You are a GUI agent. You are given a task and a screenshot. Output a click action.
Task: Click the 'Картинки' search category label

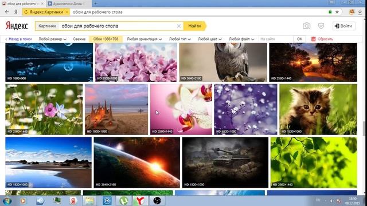click(x=47, y=26)
